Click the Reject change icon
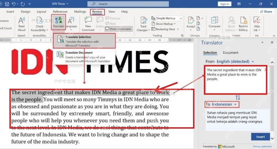Image resolution: width=277 pixels, height=149 pixels. pos(199,18)
